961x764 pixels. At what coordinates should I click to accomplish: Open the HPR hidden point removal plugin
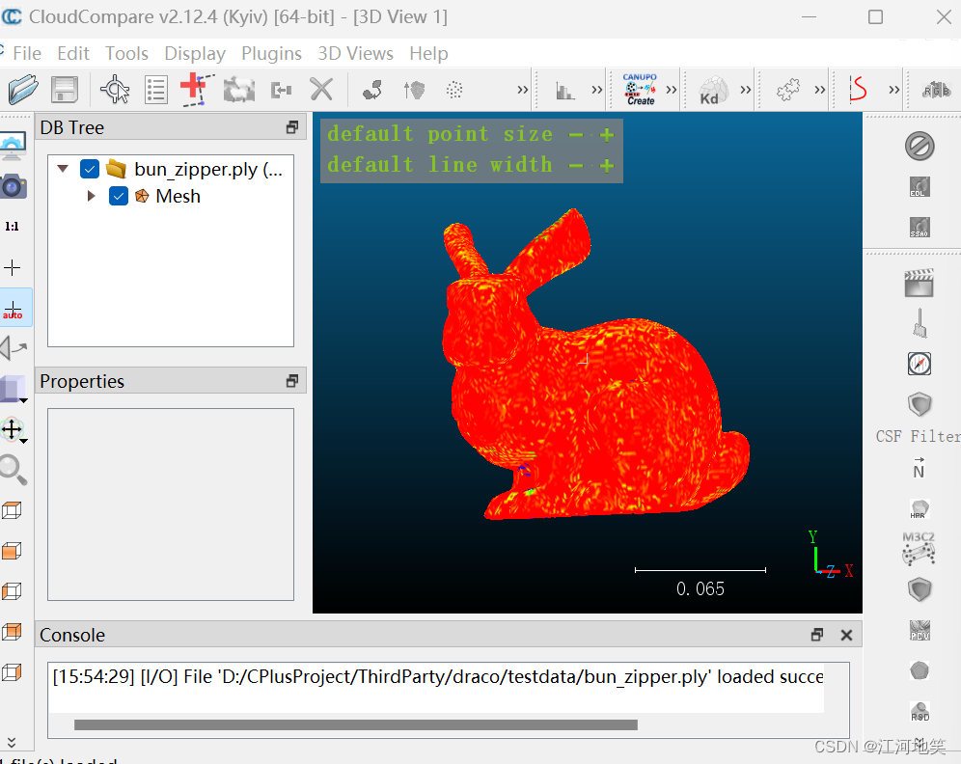920,508
